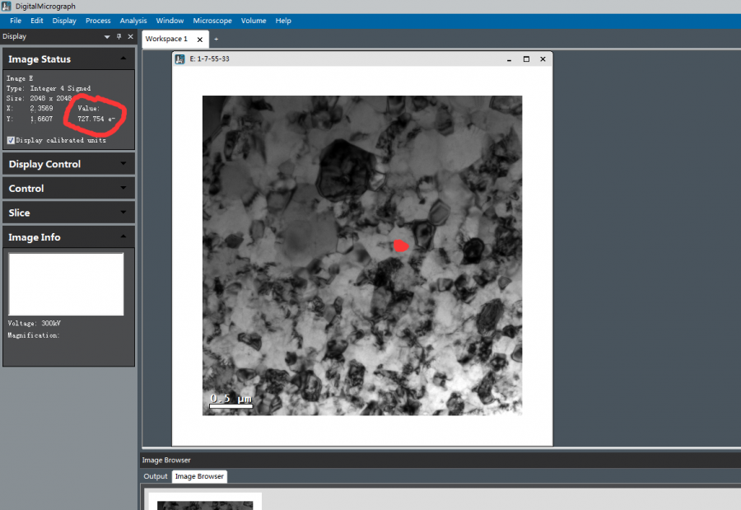The height and width of the screenshot is (510, 741).
Task: Select the Workspace 1 tab
Action: pos(166,39)
